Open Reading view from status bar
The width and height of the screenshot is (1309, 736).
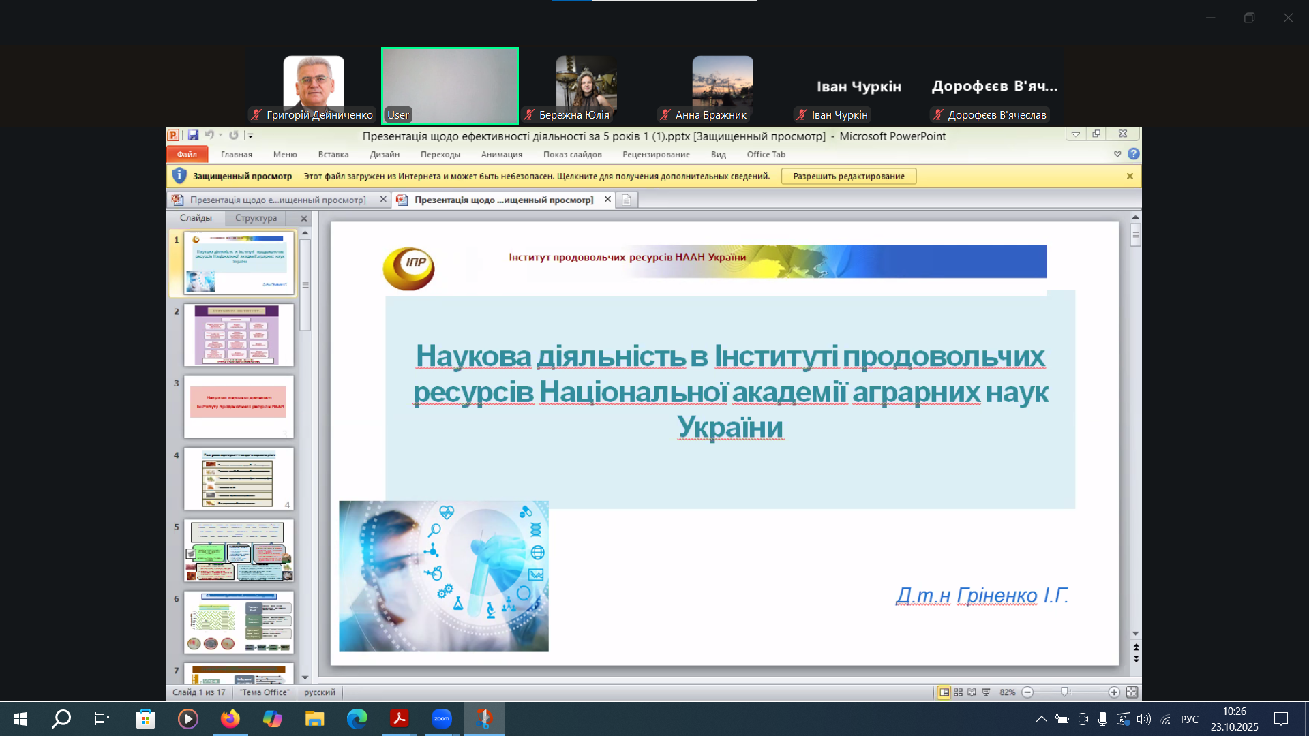tap(972, 692)
